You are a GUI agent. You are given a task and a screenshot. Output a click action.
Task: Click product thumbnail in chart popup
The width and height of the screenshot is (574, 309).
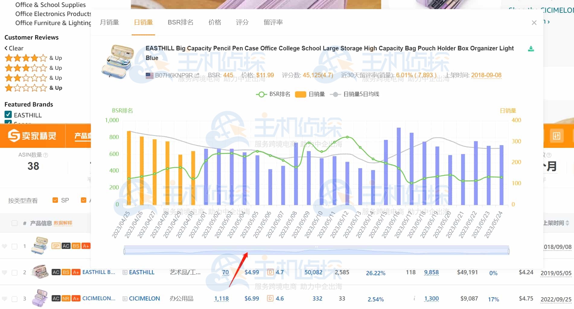(x=117, y=62)
